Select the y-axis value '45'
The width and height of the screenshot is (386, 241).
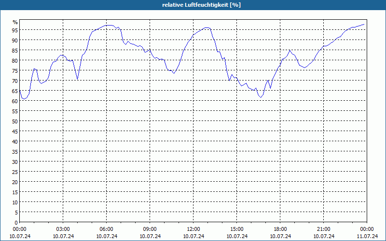pos(15,131)
